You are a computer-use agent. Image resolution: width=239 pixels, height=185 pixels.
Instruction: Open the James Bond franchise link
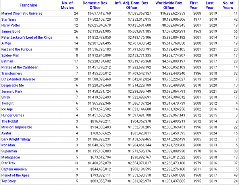[x=11, y=31]
